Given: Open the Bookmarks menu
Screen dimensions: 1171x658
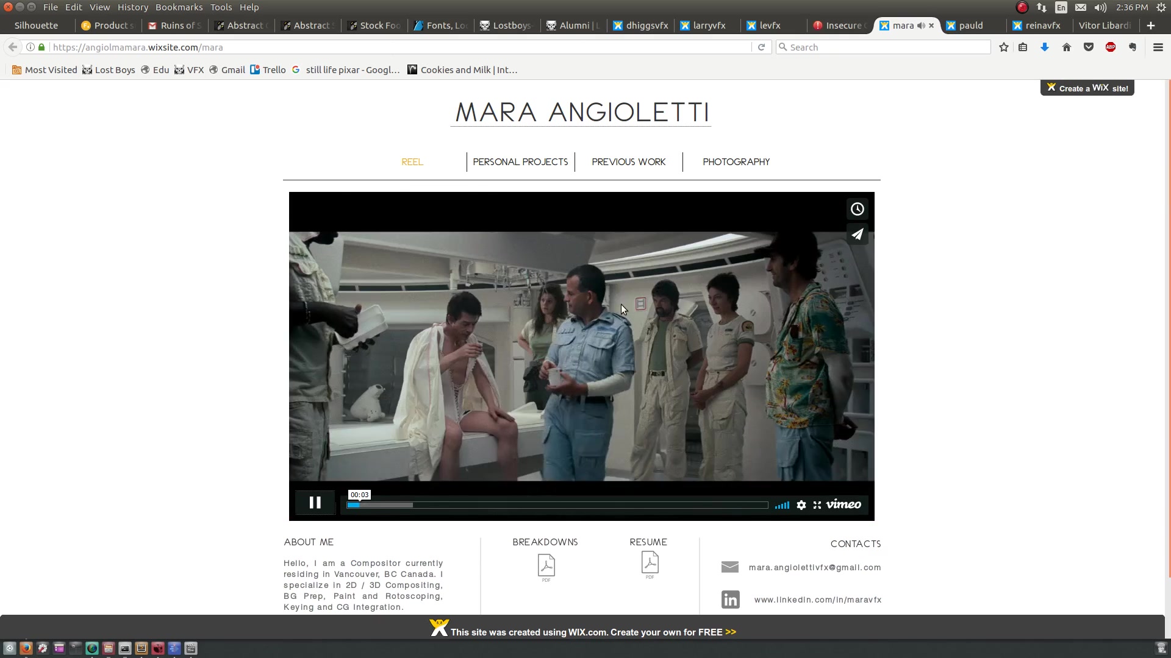Looking at the screenshot, I should (179, 7).
